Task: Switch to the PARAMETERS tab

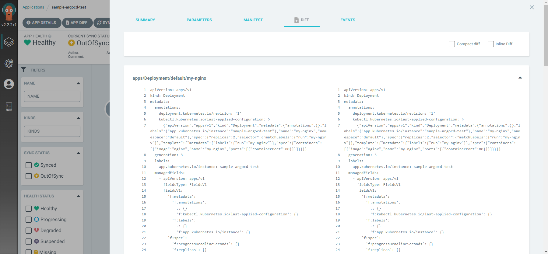Action: pos(199,20)
